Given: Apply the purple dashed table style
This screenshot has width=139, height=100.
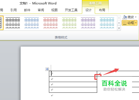Looking at the screenshot, I should tap(88, 23).
